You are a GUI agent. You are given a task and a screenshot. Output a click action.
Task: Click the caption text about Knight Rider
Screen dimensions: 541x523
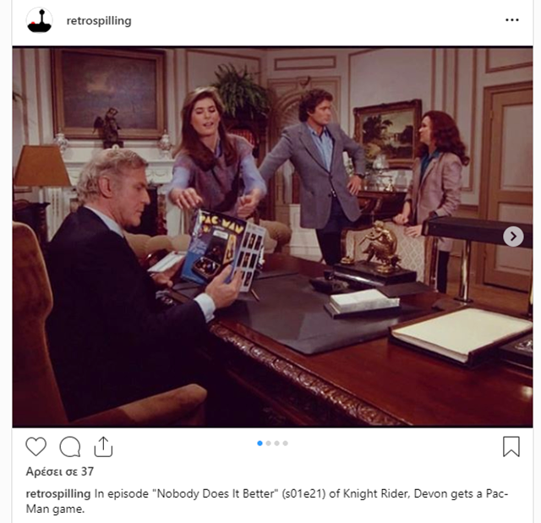click(267, 501)
